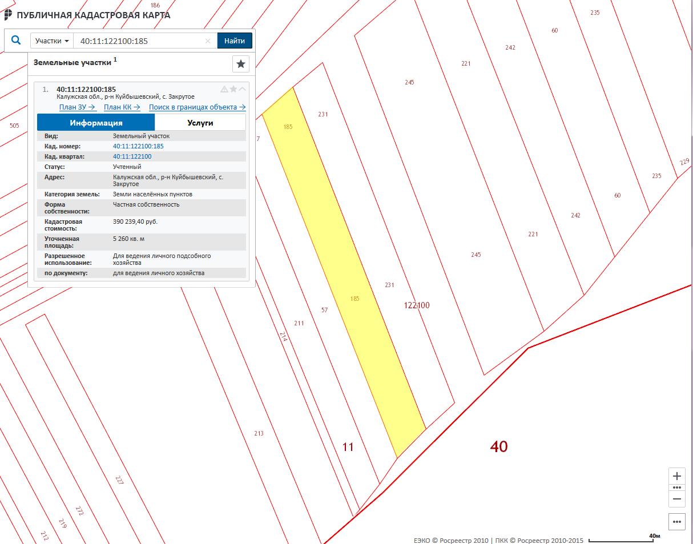The width and height of the screenshot is (693, 544).
Task: Select the area value 5 260 кв. м
Action: pyautogui.click(x=129, y=239)
